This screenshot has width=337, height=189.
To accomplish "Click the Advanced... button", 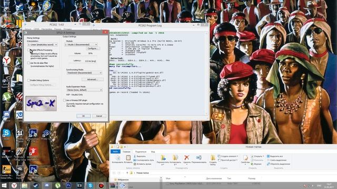I will (x=93, y=79).
